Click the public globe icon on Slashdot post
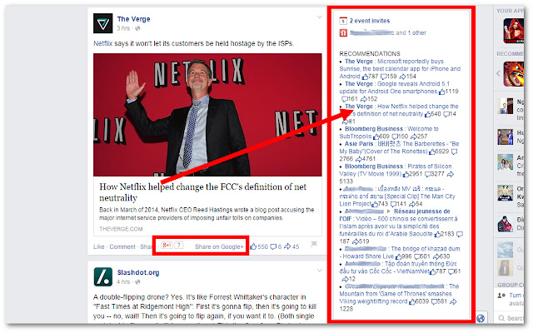This screenshot has height=333, width=533. tap(137, 282)
